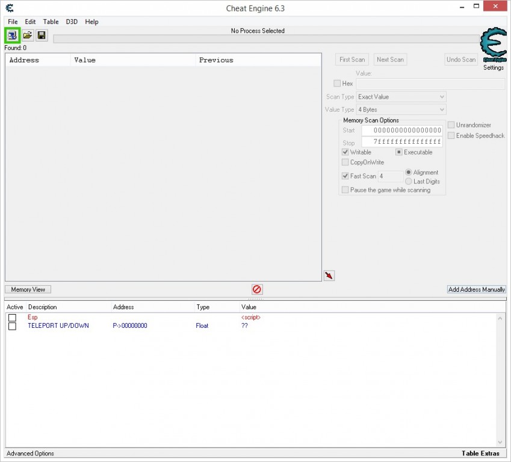The height and width of the screenshot is (462, 511).
Task: Toggle the Enable Speedhack checkbox
Action: [x=451, y=135]
